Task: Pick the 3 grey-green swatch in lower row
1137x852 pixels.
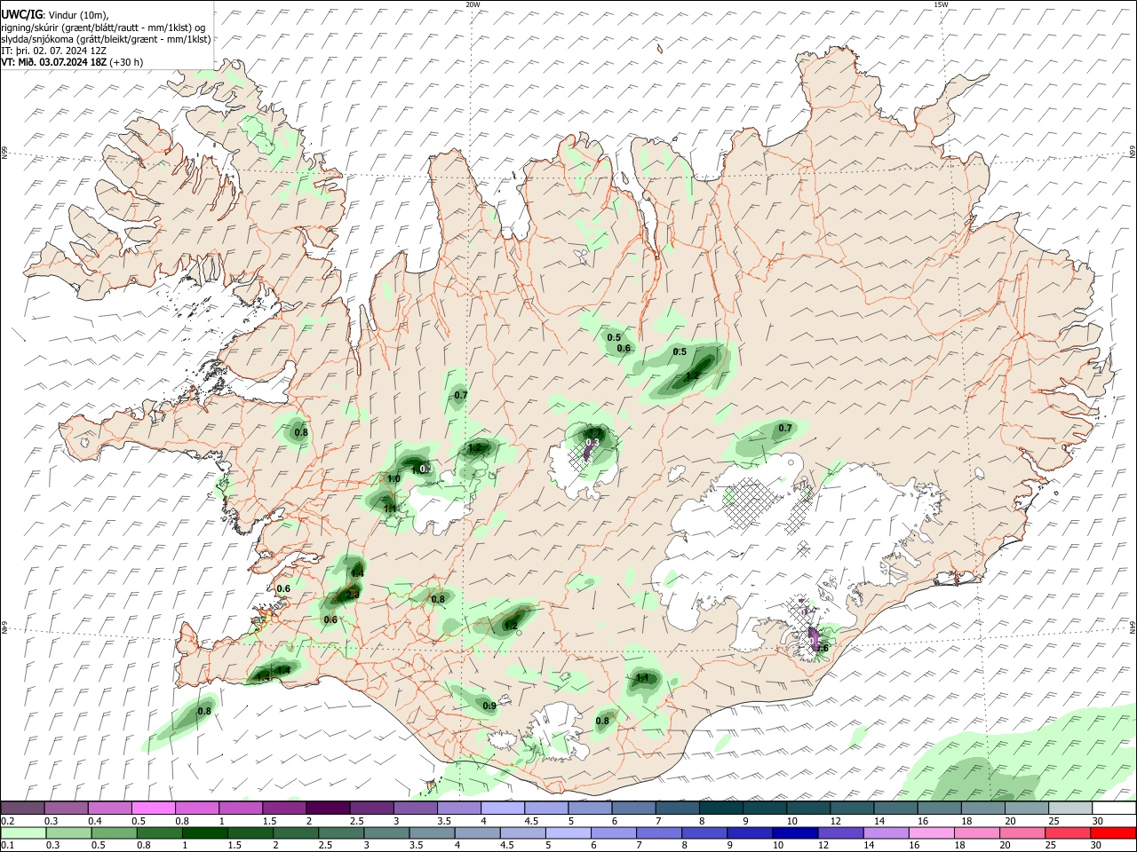Action: point(386,832)
